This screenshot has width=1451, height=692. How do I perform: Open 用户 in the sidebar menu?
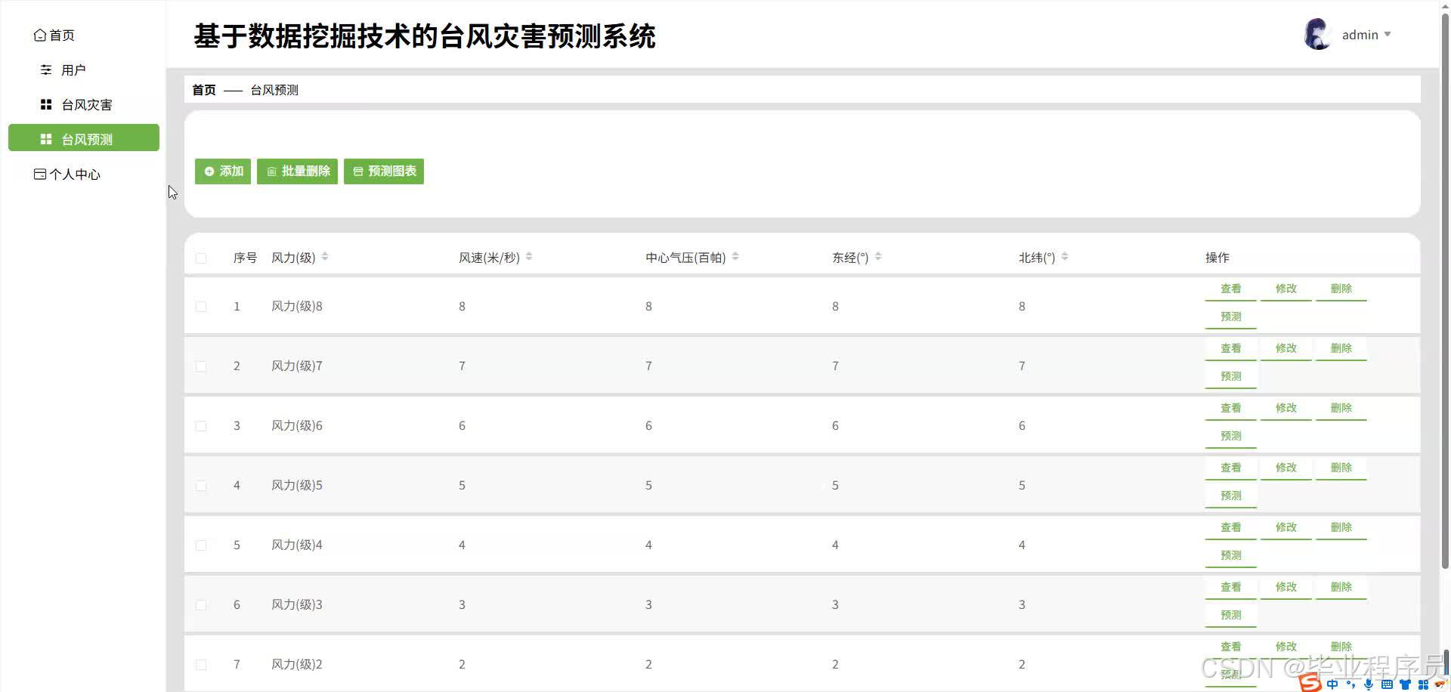pos(73,70)
